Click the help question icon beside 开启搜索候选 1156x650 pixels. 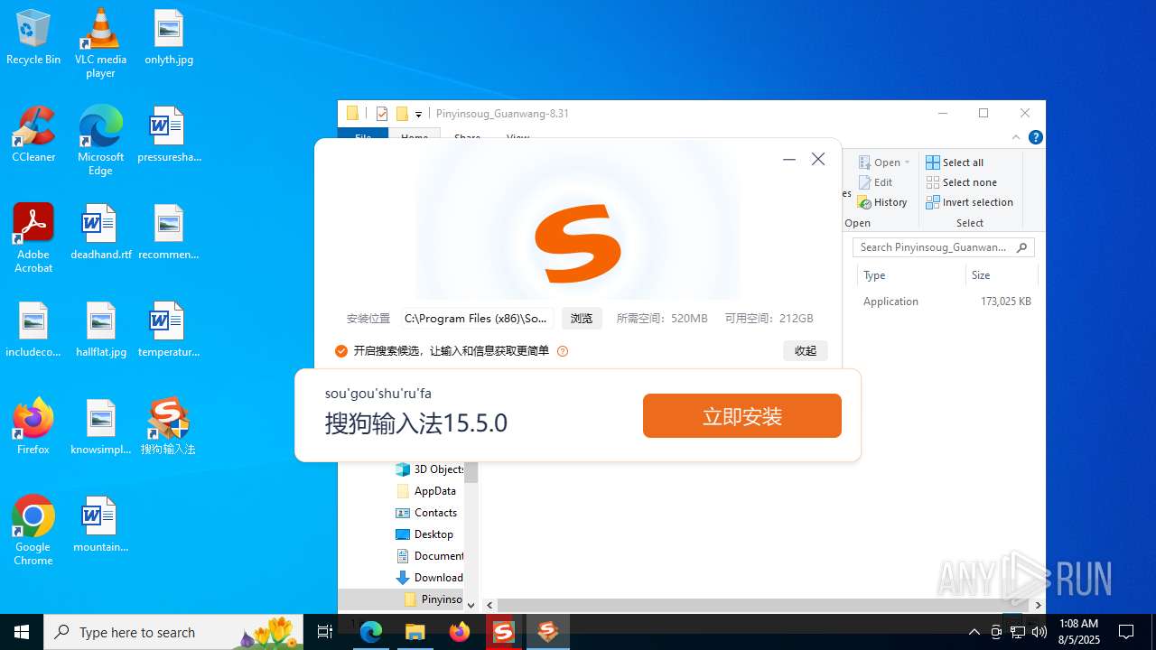click(563, 351)
